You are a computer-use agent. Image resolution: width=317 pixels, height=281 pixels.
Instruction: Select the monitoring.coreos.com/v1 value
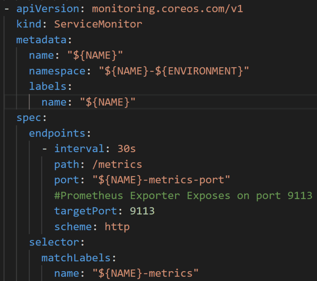pos(167,9)
